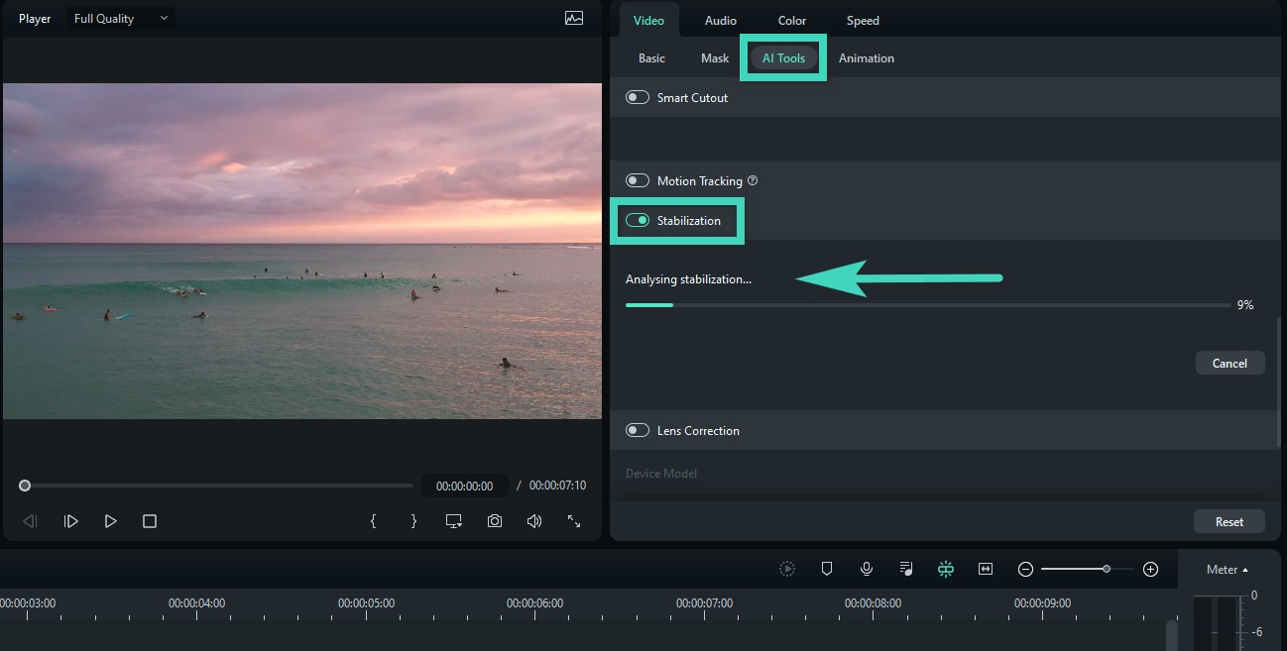
Task: Open the Animation sub-tab
Action: 866,58
